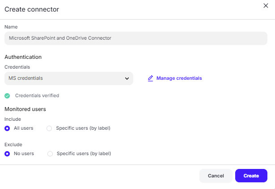The height and width of the screenshot is (189, 275).
Task: Choose Specific users (by label) under Include
Action: click(49, 128)
